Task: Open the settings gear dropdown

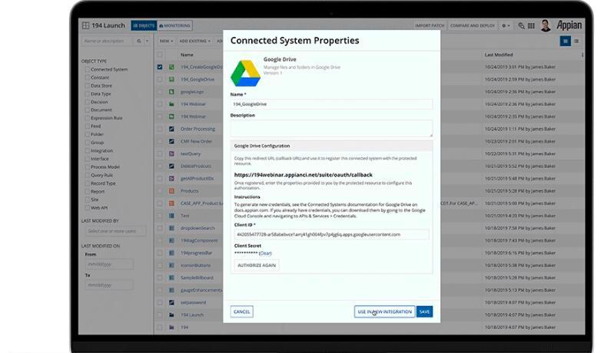Action: tap(506, 25)
